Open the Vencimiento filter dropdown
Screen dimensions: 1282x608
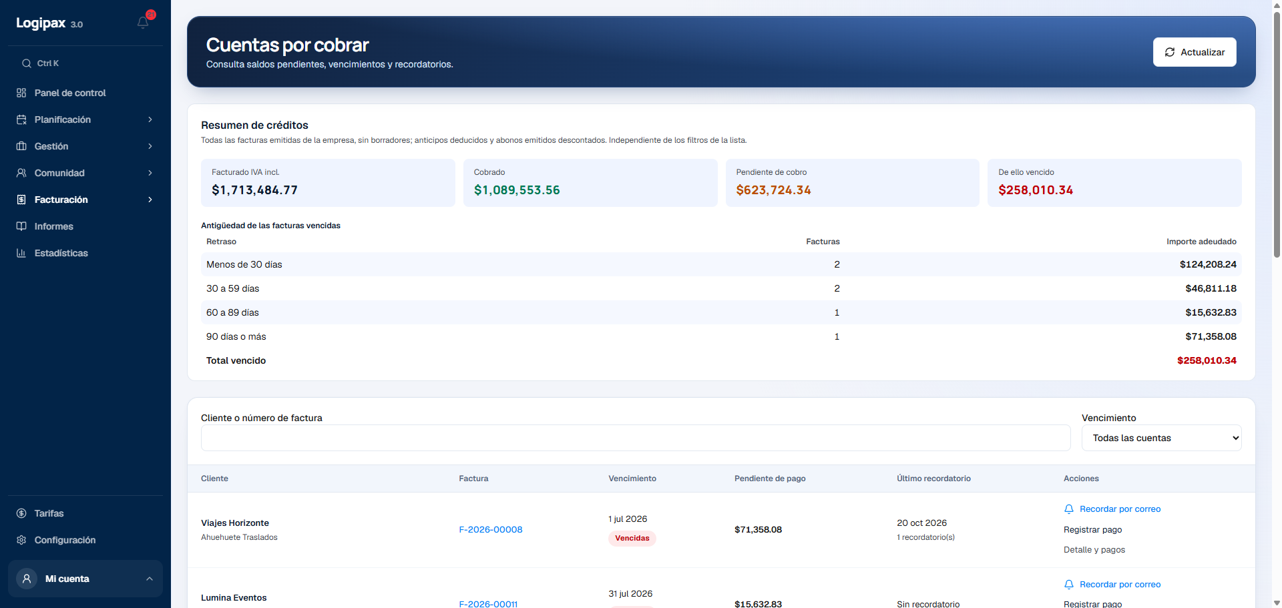point(1161,438)
